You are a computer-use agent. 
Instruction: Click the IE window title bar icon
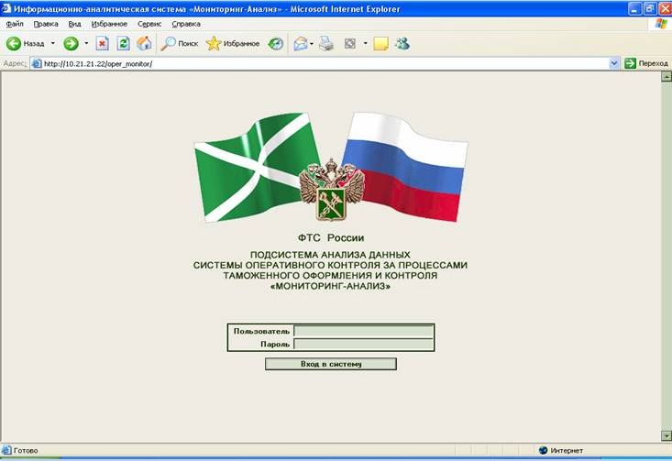pyautogui.click(x=6, y=8)
